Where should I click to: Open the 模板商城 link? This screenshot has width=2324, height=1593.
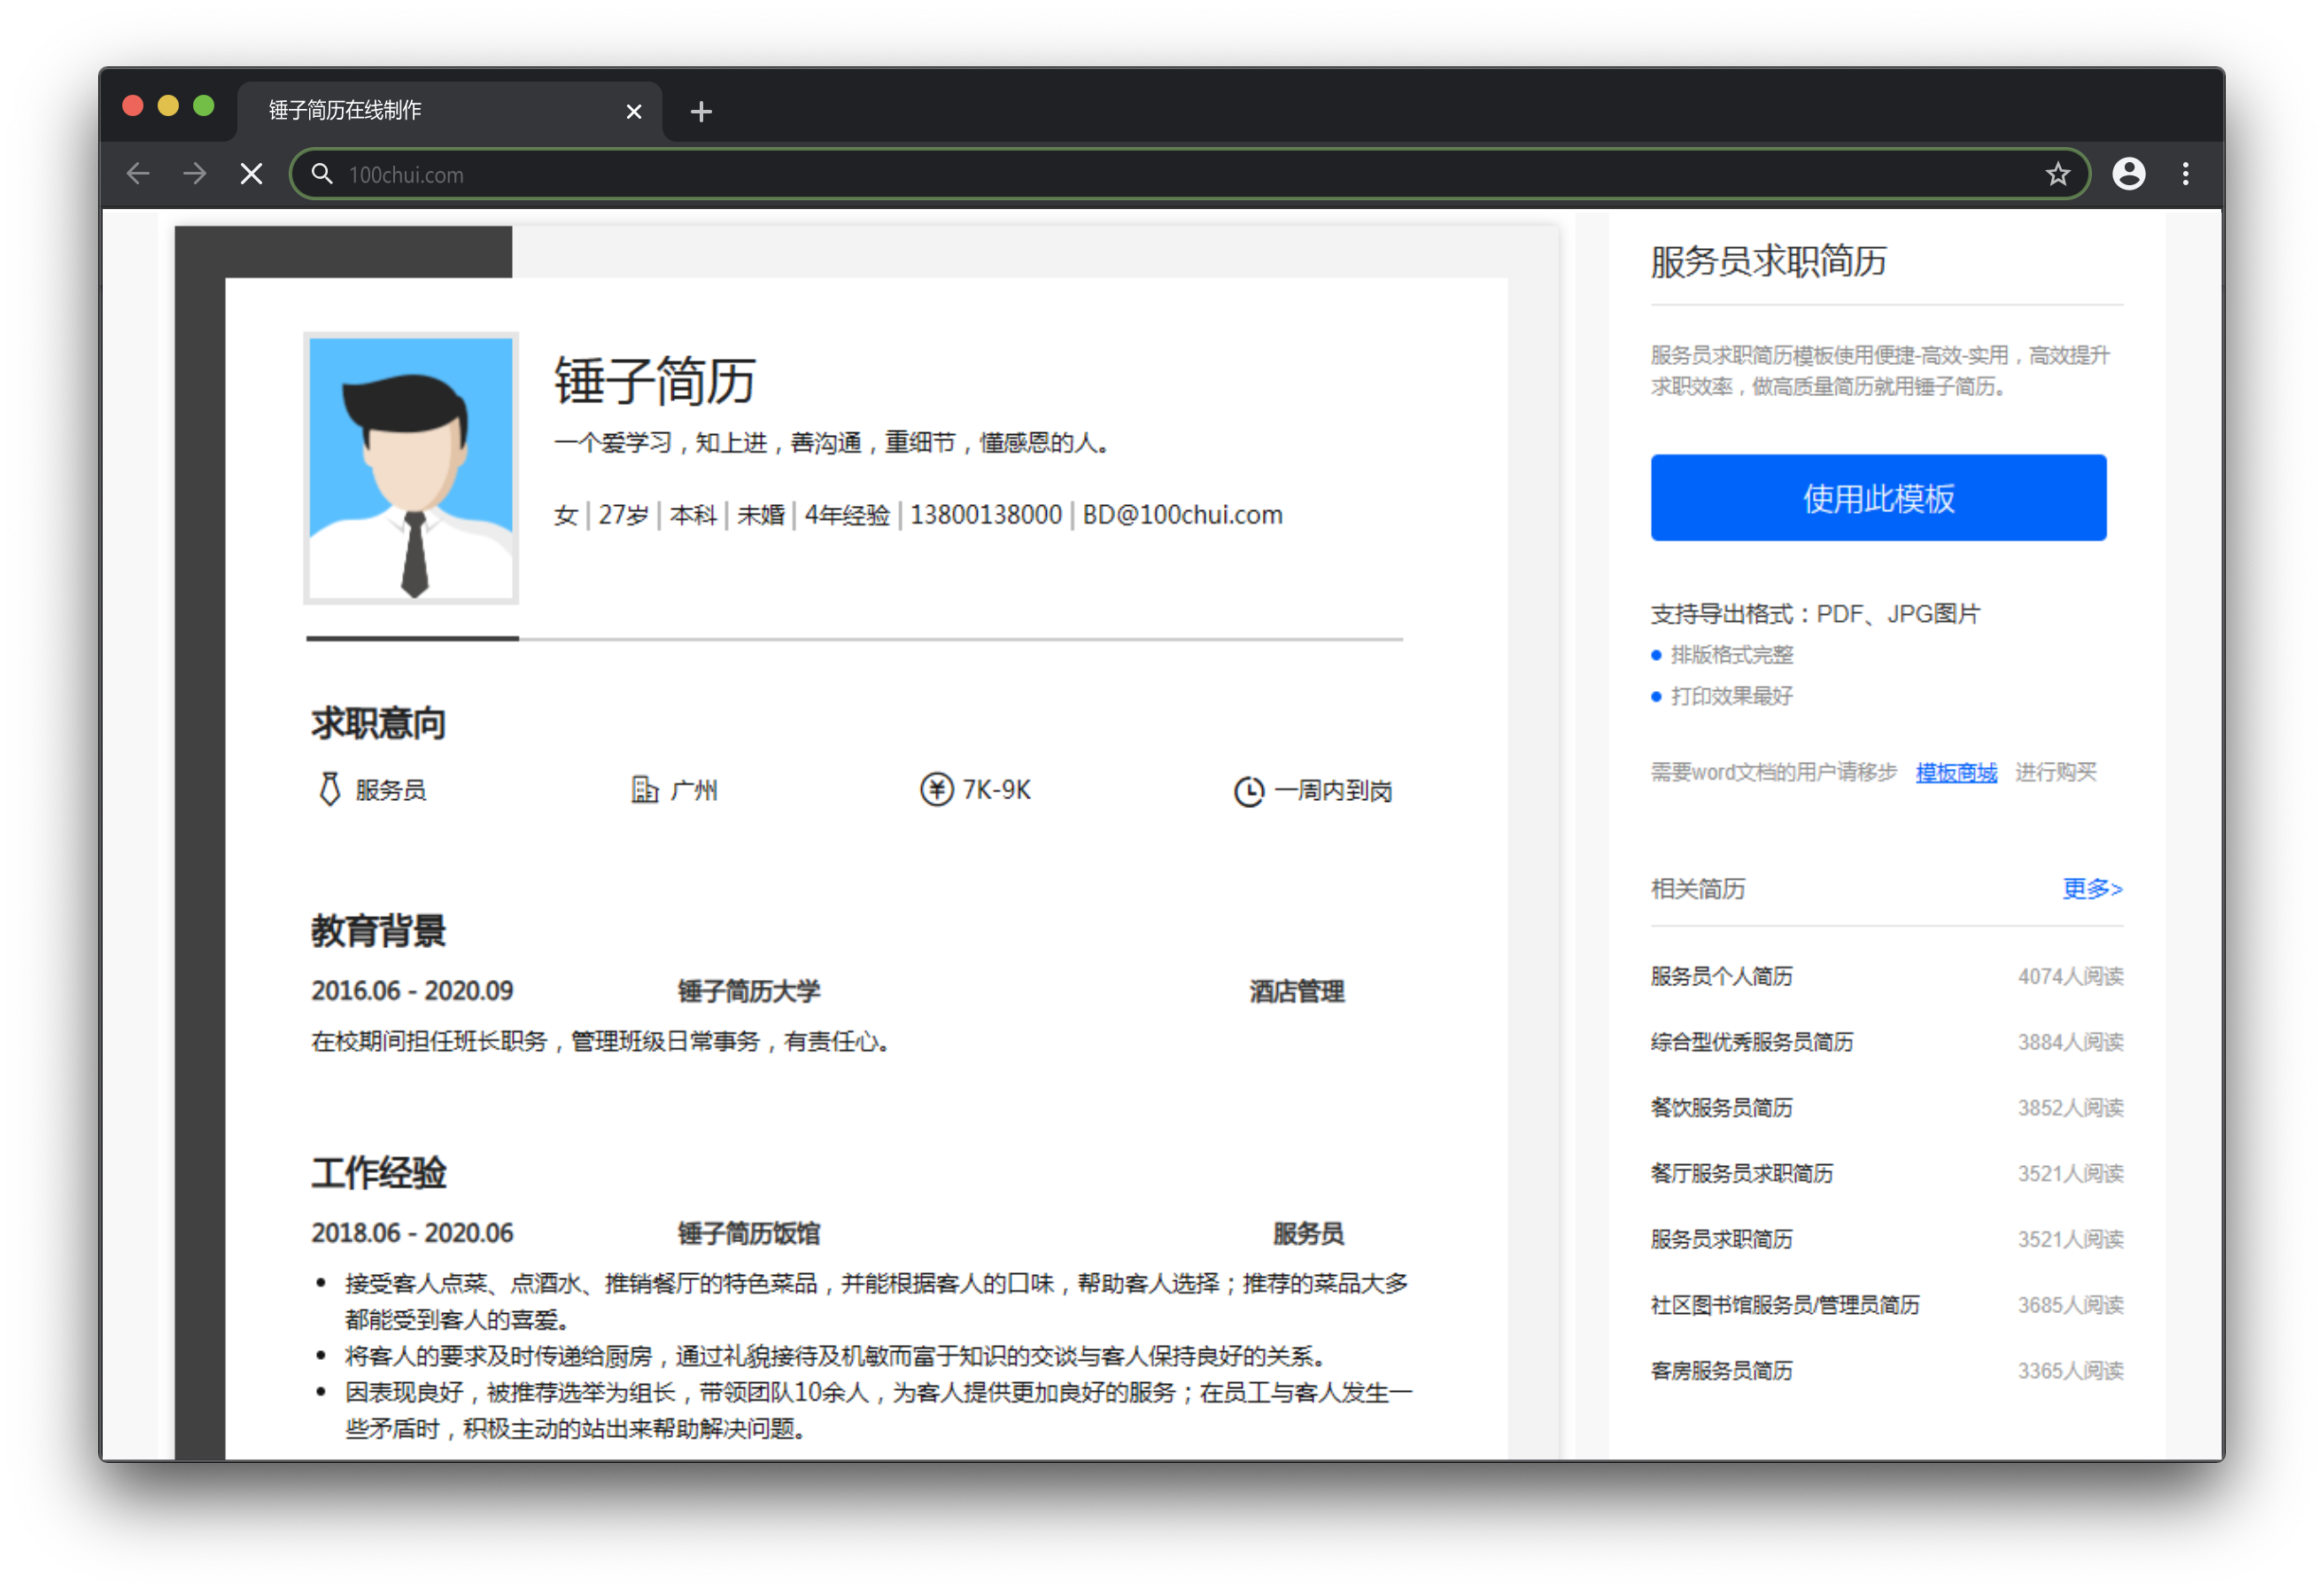click(1956, 772)
